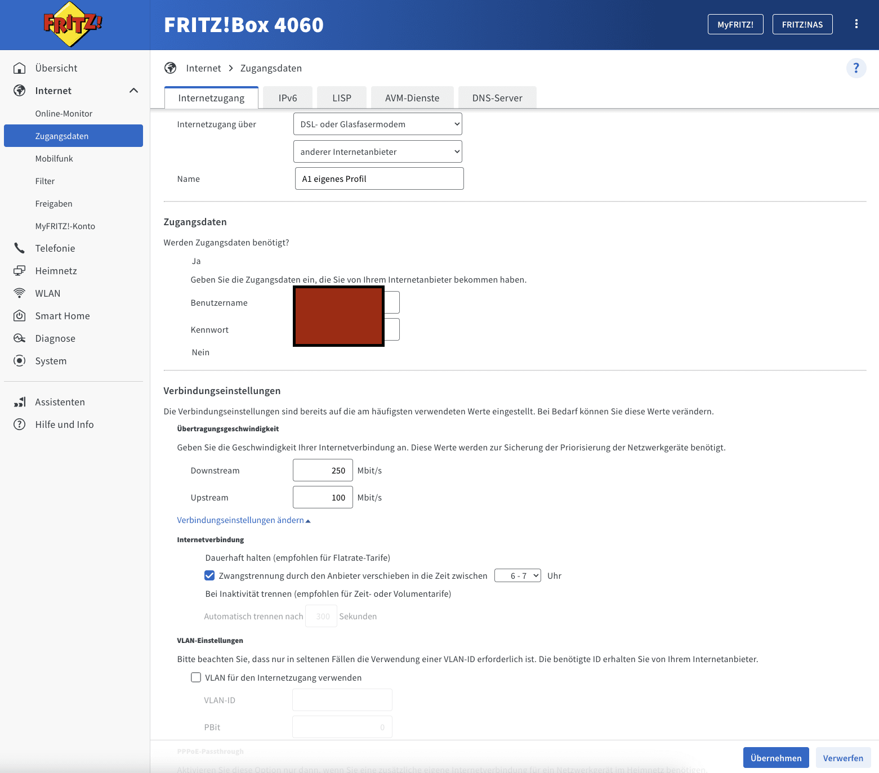This screenshot has height=773, width=879.
Task: Click the Name field A1 eigenes Profil
Action: pyautogui.click(x=379, y=178)
